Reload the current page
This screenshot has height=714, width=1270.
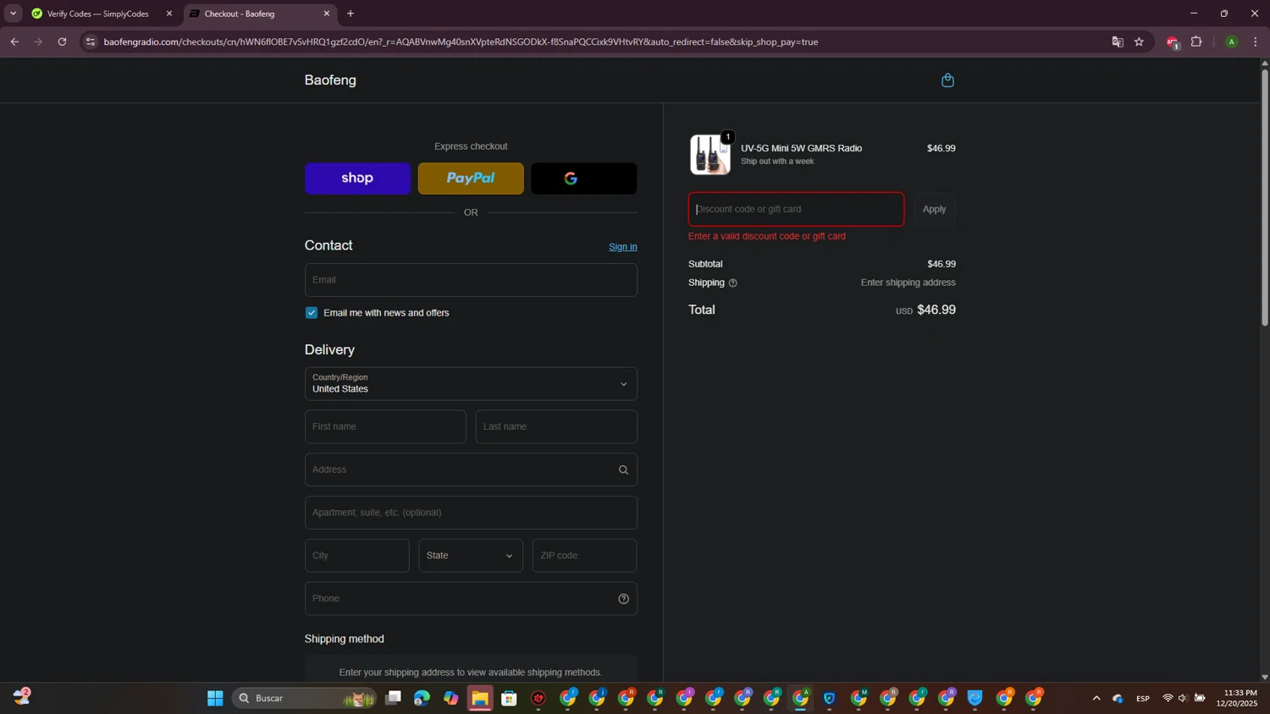62,41
